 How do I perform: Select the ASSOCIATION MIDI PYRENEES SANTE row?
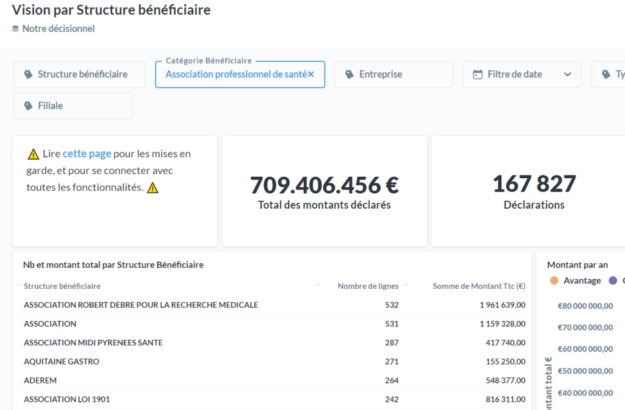[x=93, y=342]
